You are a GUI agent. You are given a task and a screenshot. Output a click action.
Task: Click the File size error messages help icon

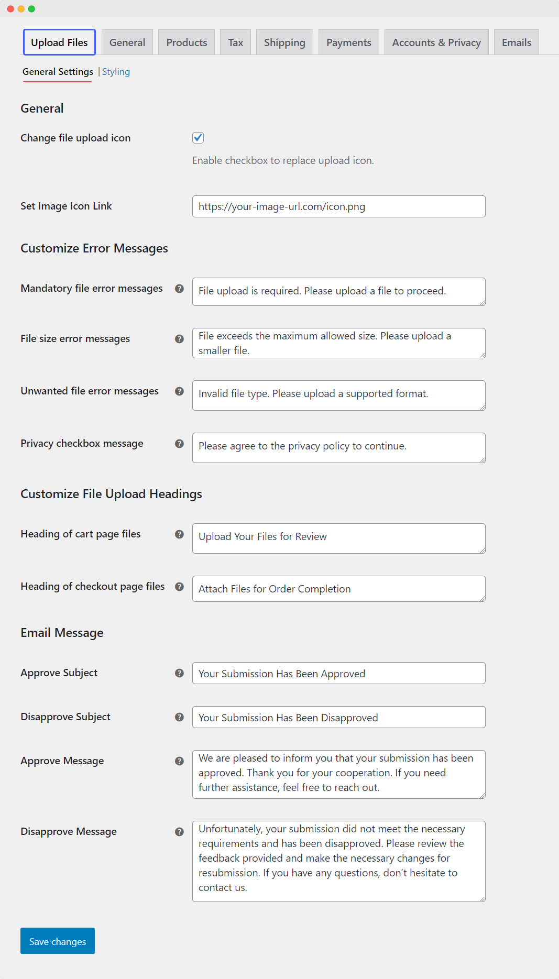[180, 339]
